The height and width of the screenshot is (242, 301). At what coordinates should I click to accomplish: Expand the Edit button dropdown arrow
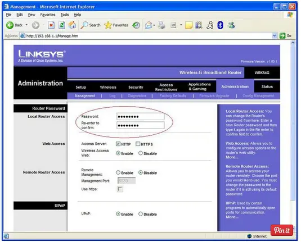point(181,25)
